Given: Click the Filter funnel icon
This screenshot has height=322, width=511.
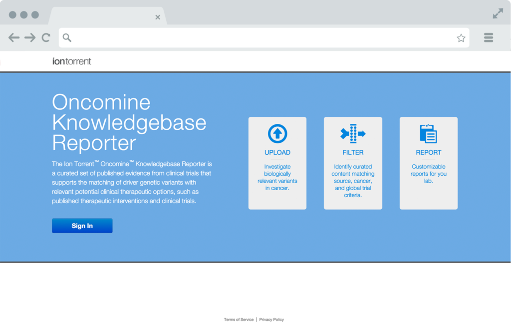Looking at the screenshot, I should [x=353, y=134].
